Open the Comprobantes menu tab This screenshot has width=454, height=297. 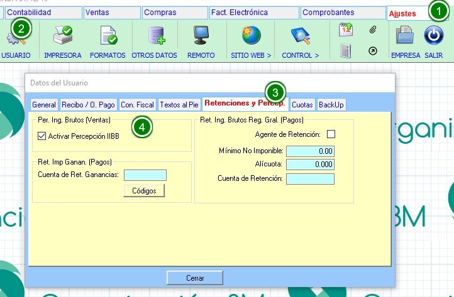click(x=343, y=13)
